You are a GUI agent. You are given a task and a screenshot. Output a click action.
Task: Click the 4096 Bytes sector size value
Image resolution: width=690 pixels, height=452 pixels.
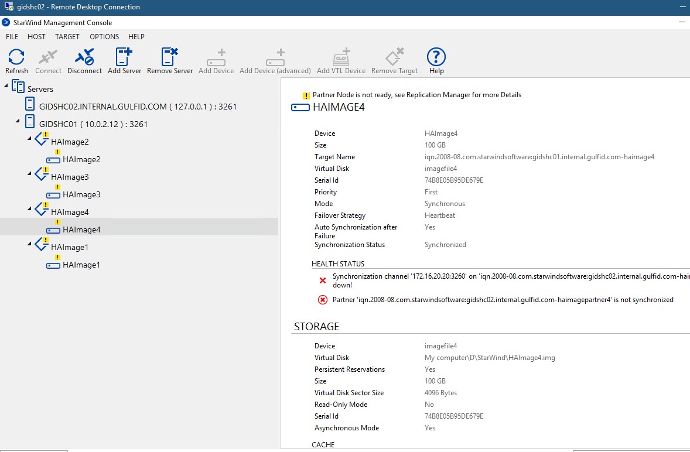440,393
